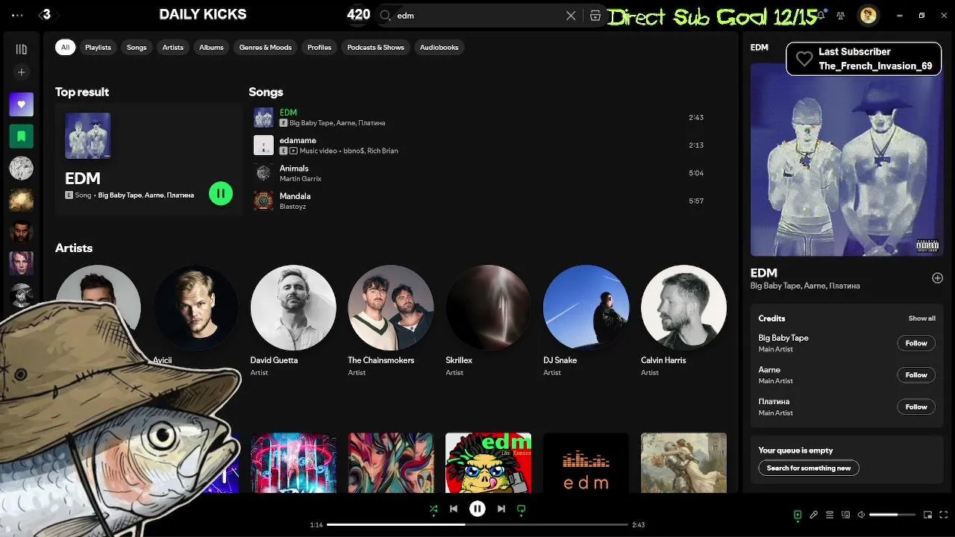Open Connect to a device icon
955x537 pixels.
coord(845,515)
